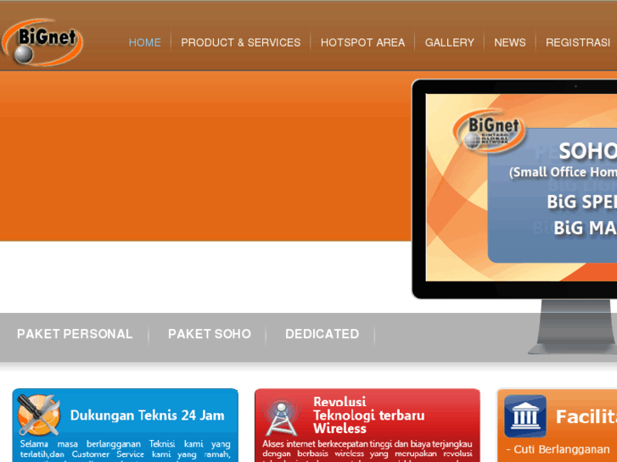Open the GALLERY menu item
617x462 pixels.
(449, 42)
